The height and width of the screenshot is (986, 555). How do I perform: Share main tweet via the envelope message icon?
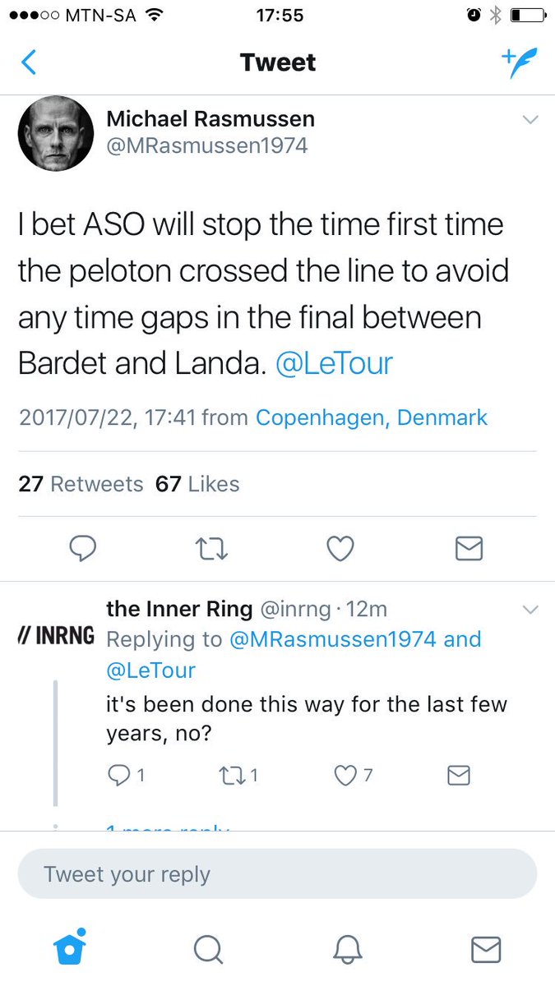469,548
